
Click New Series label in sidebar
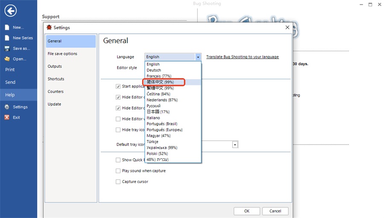[x=23, y=38]
